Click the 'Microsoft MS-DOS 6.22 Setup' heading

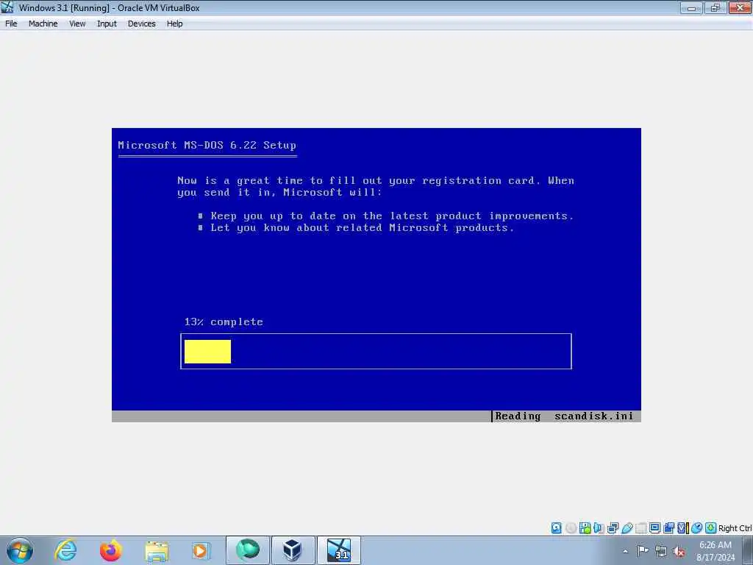tap(207, 145)
